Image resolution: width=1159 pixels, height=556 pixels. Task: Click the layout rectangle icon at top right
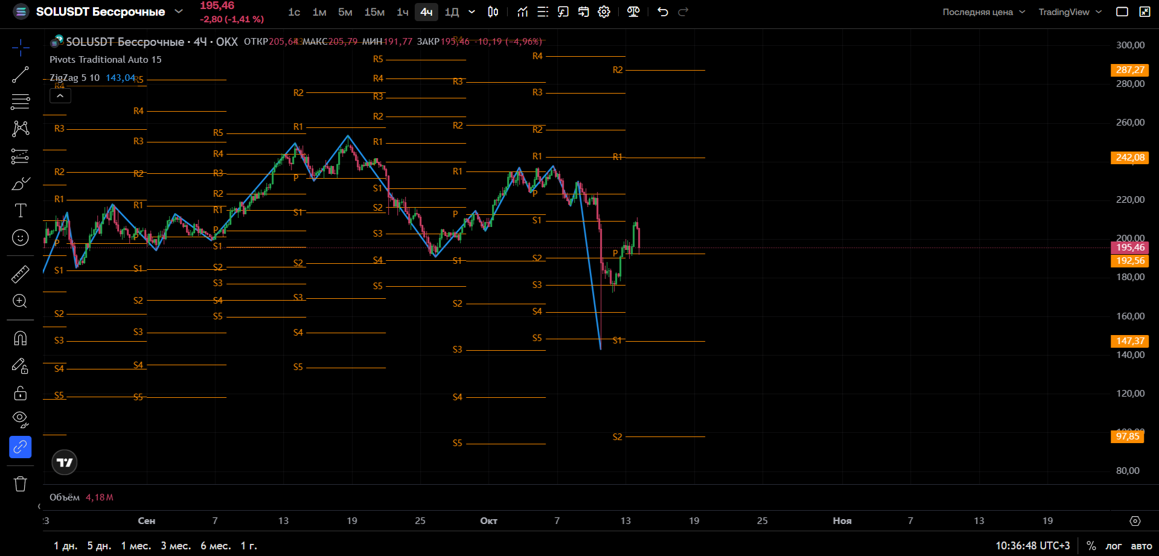(x=1122, y=11)
